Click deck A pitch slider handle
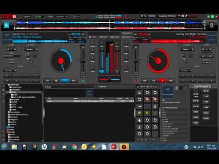219x164 pixels. coord(83,62)
